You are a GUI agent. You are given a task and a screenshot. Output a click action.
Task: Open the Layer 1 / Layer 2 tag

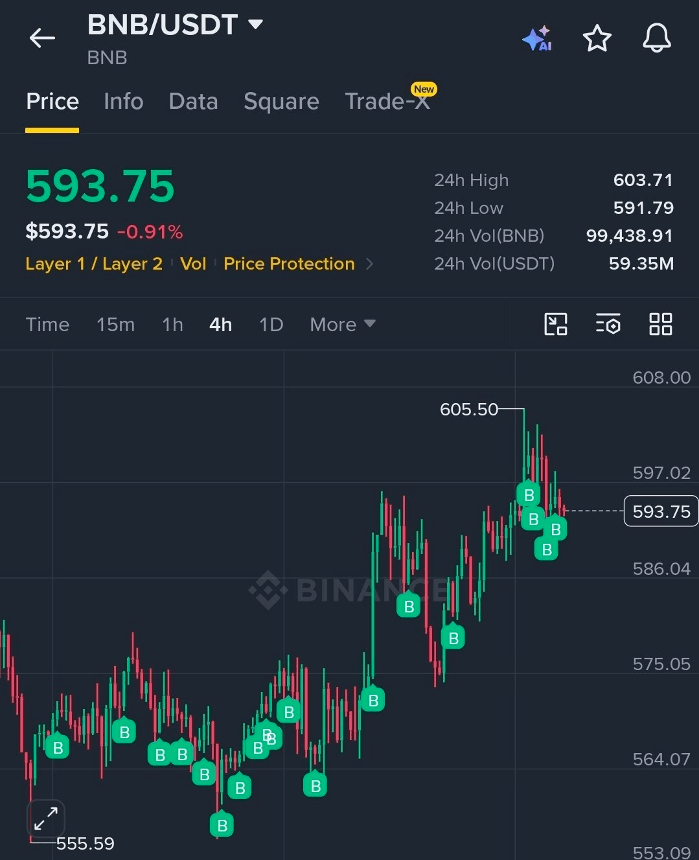pyautogui.click(x=94, y=264)
